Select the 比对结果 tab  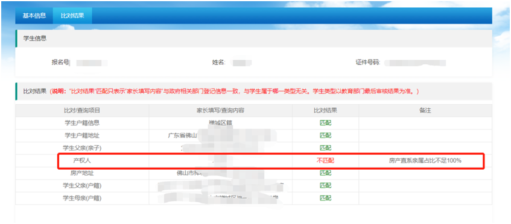[72, 16]
